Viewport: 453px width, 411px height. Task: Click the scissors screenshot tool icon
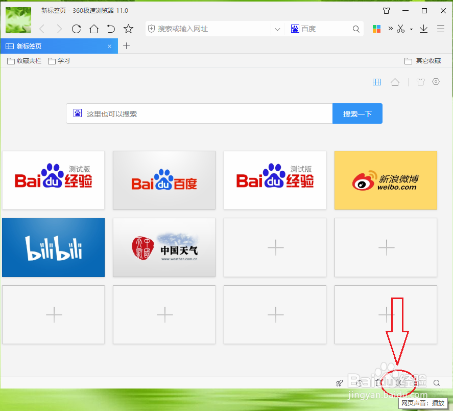(400, 29)
